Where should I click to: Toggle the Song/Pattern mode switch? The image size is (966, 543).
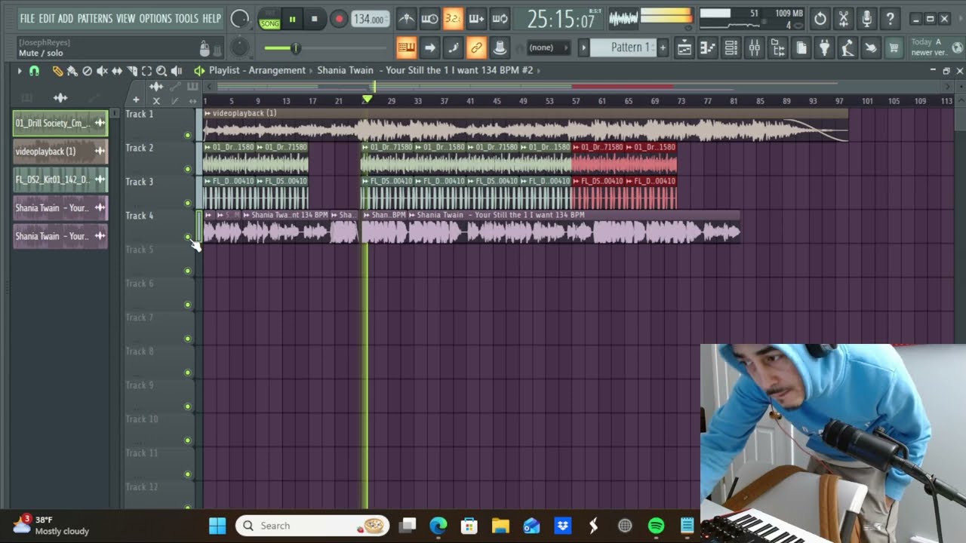pyautogui.click(x=269, y=19)
